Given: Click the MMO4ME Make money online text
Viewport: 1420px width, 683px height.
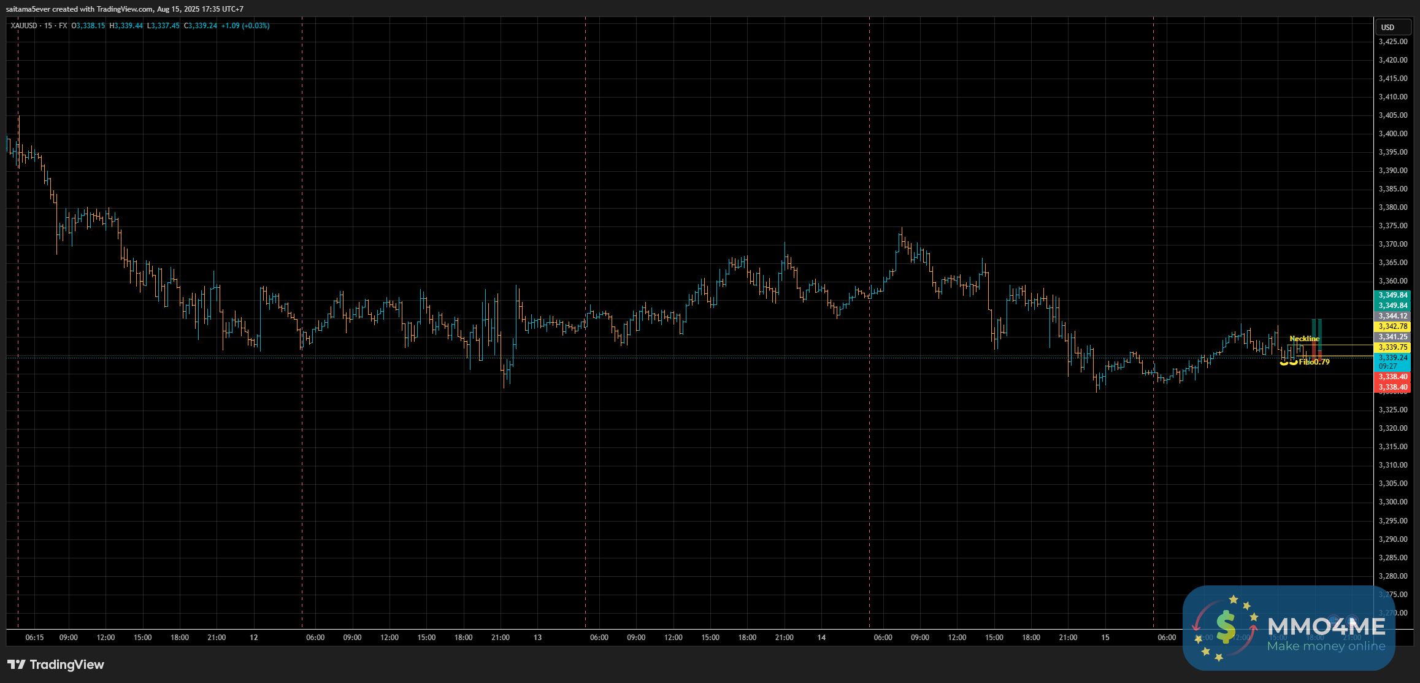Looking at the screenshot, I should pos(1326,646).
